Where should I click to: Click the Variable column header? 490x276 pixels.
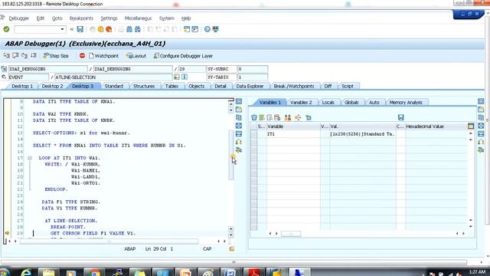click(293, 127)
